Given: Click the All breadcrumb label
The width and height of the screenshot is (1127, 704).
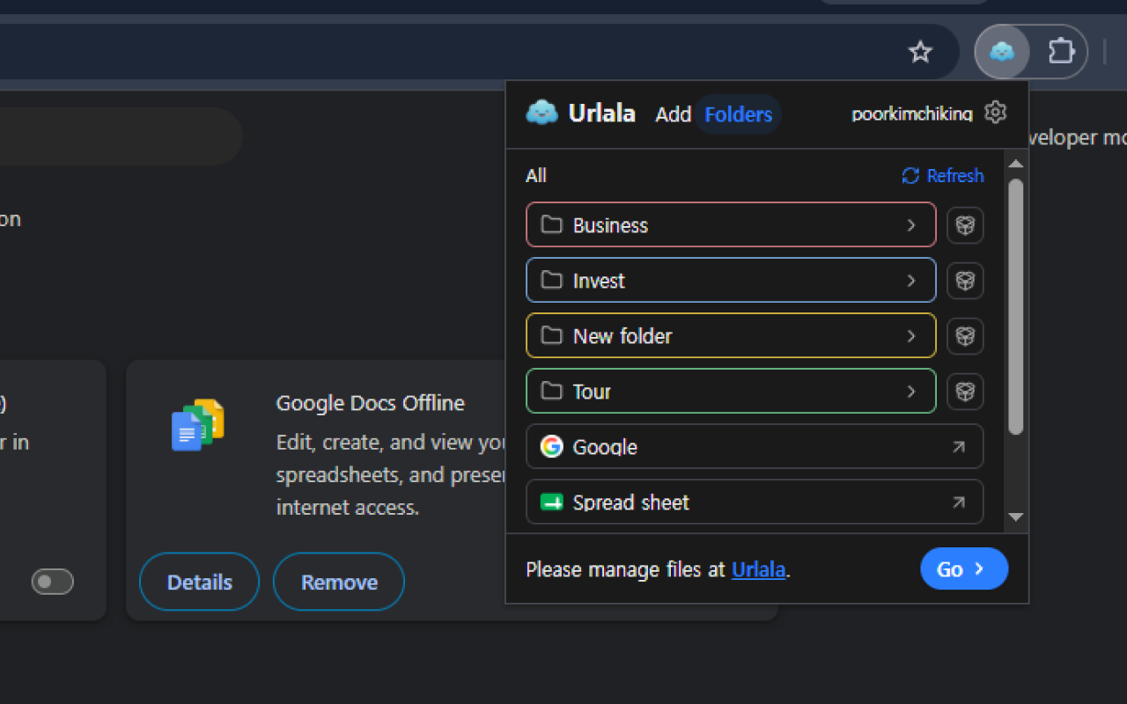Looking at the screenshot, I should tap(536, 176).
